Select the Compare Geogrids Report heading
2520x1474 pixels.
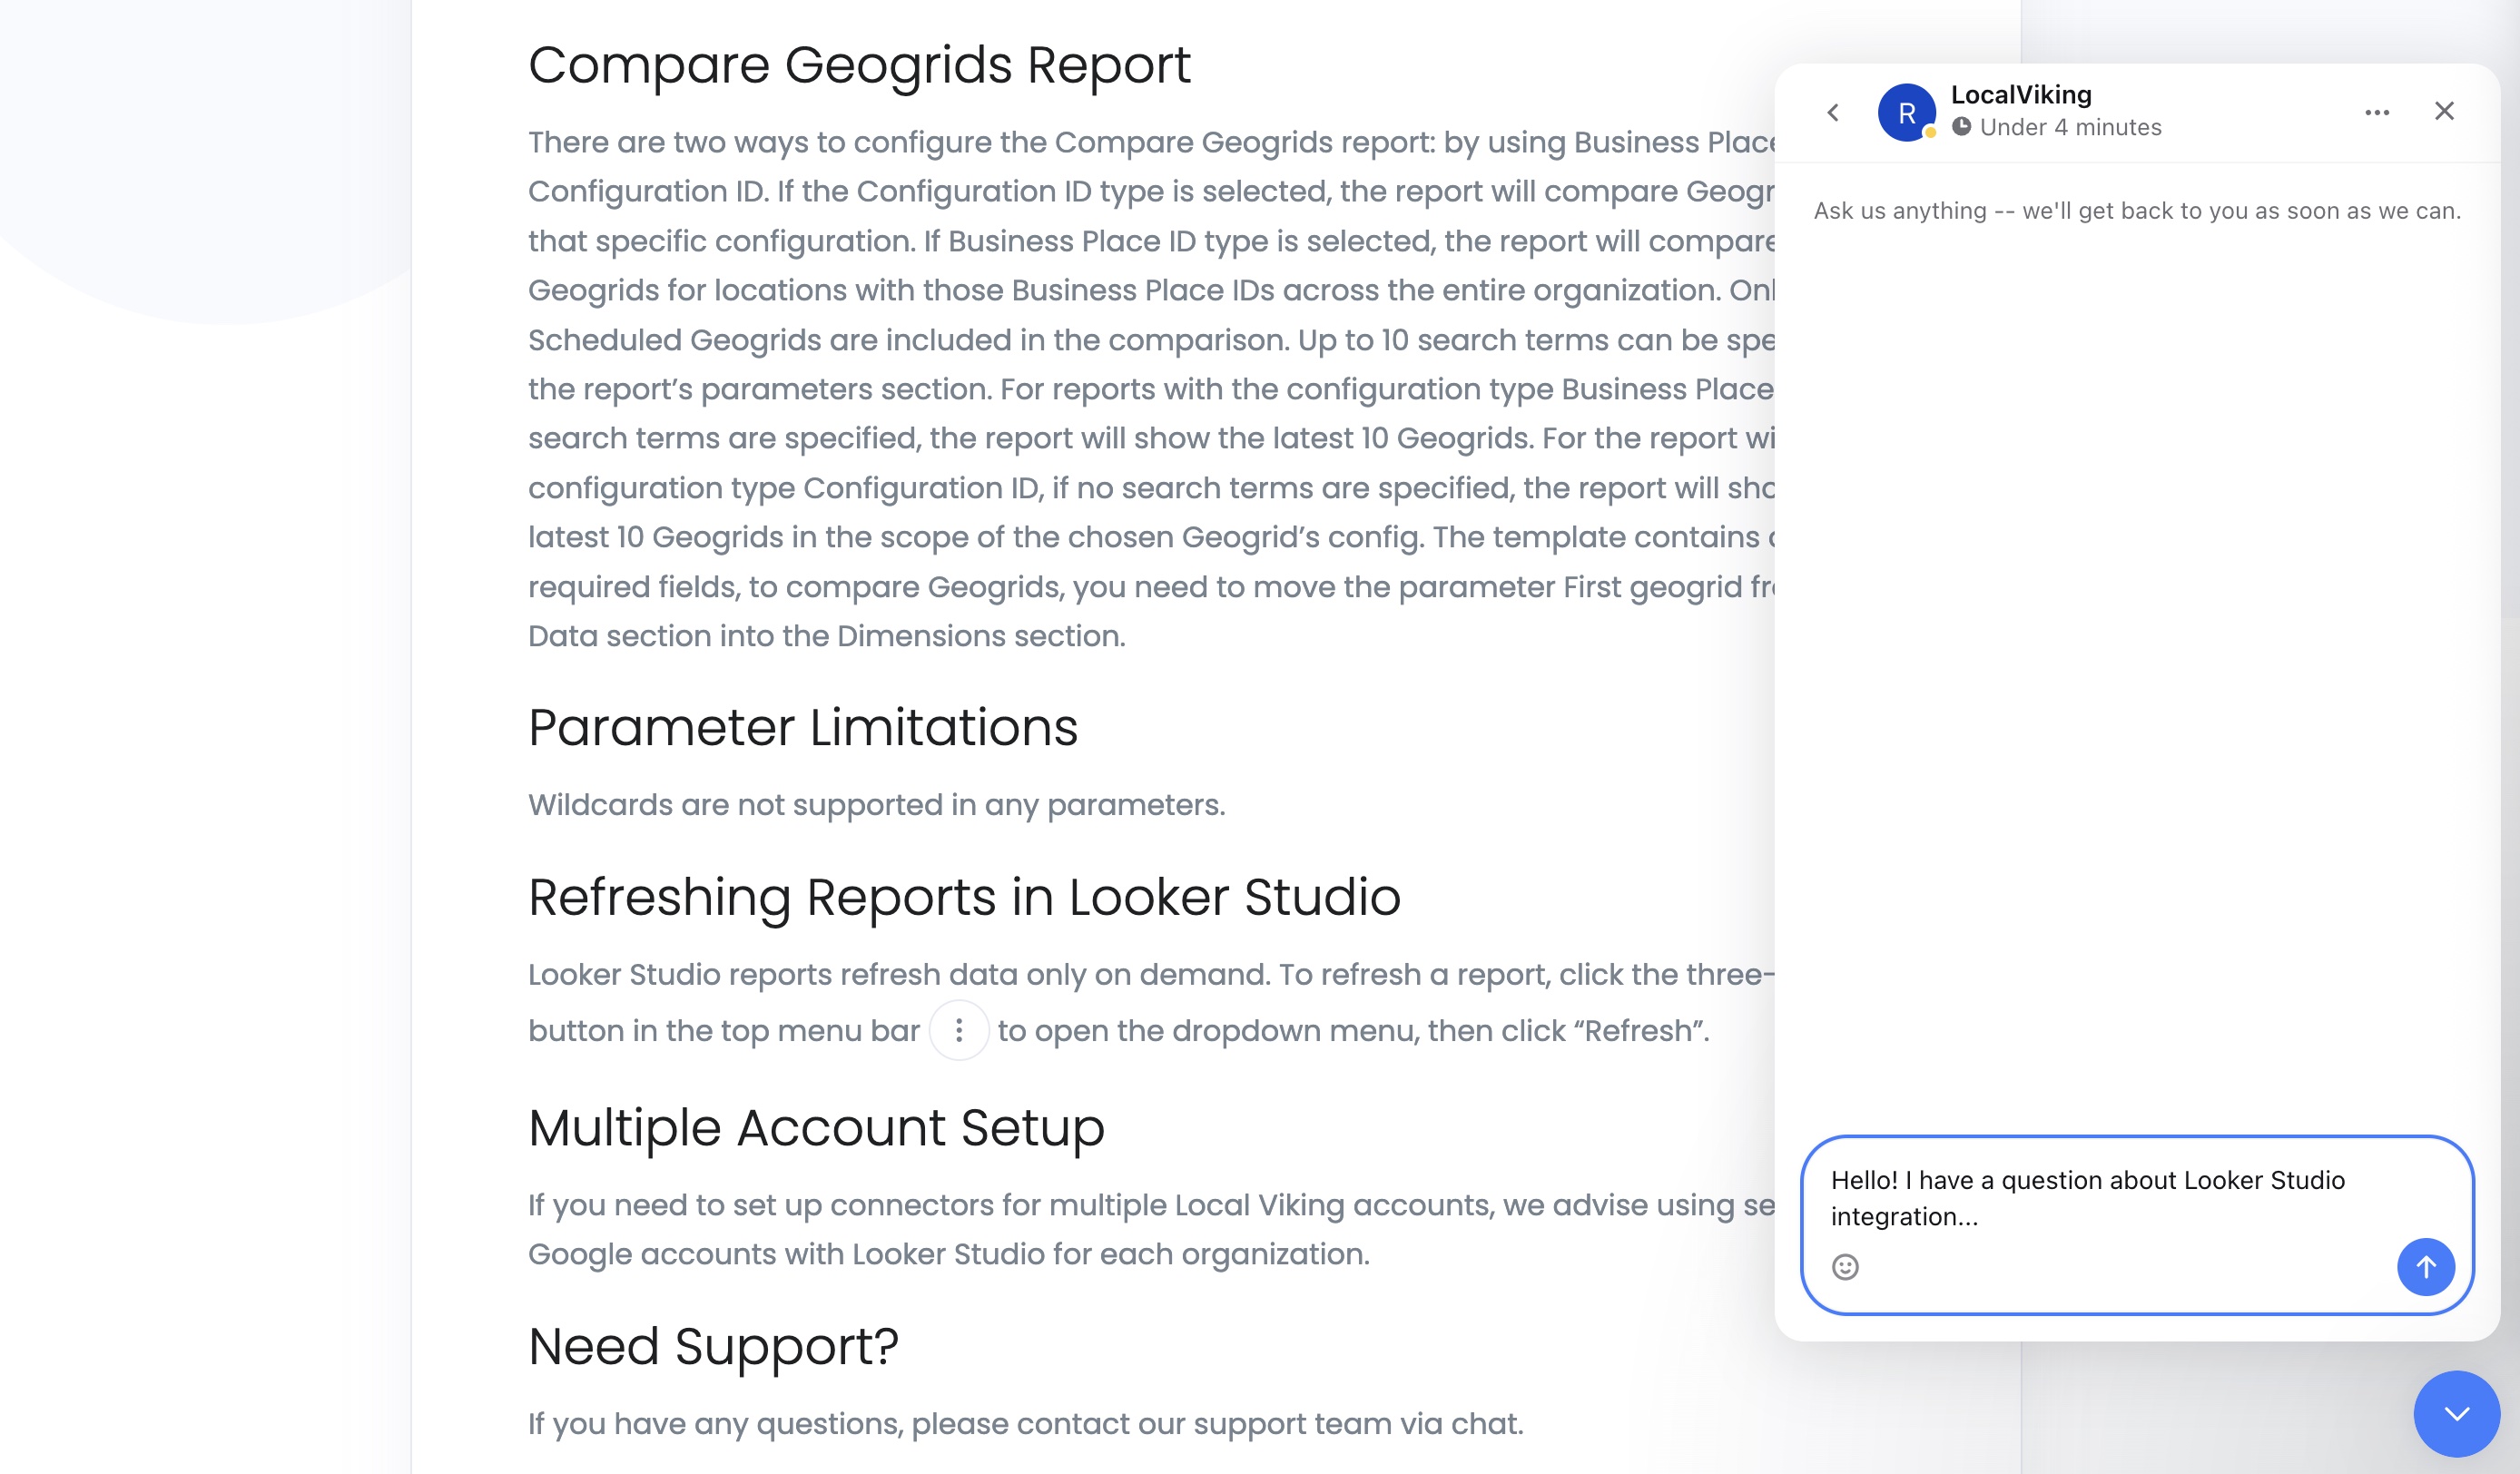859,65
